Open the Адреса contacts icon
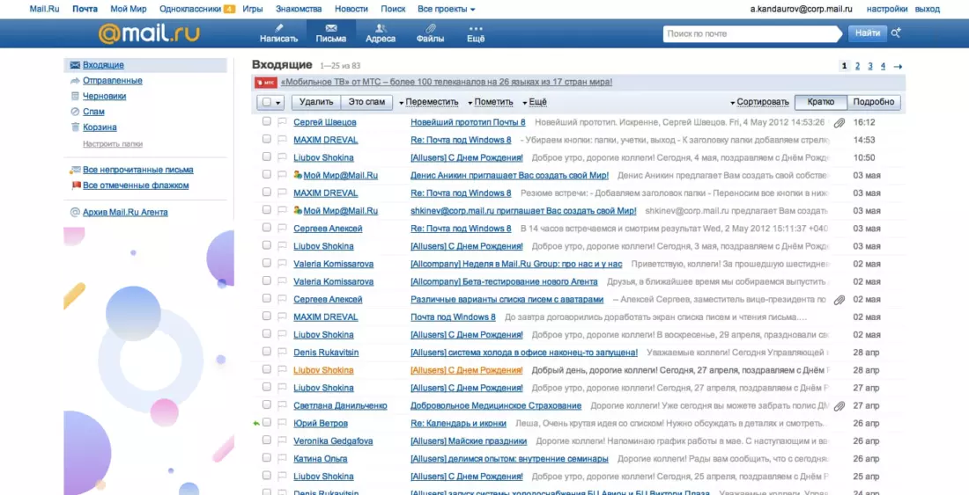Image resolution: width=969 pixels, height=495 pixels. click(381, 28)
